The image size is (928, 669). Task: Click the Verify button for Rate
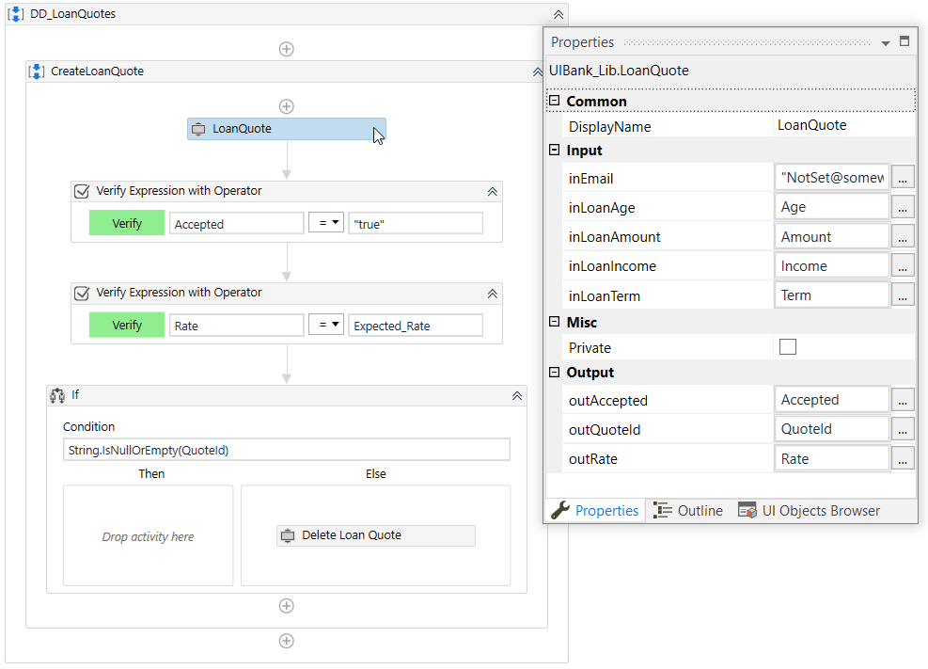[x=127, y=325]
